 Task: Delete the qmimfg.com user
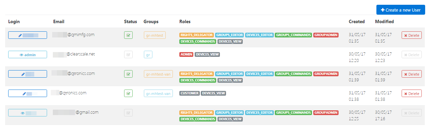412,35
